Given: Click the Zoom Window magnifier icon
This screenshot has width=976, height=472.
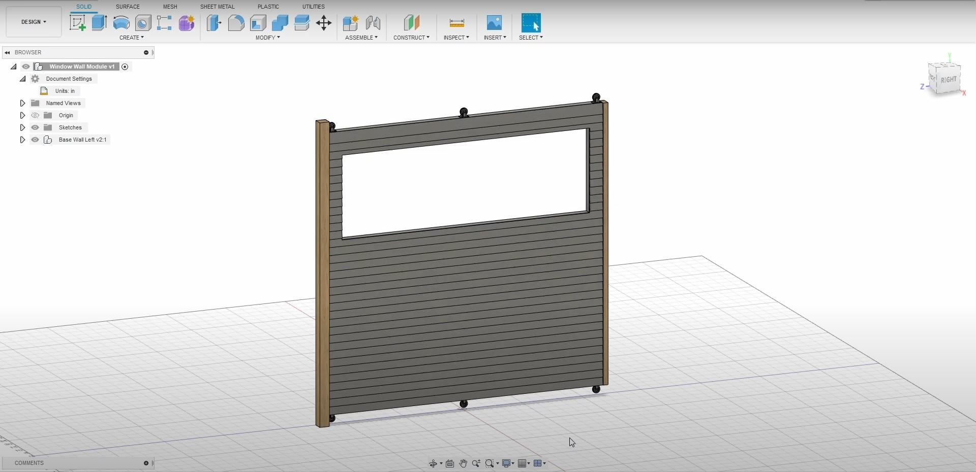Looking at the screenshot, I should click(x=490, y=463).
